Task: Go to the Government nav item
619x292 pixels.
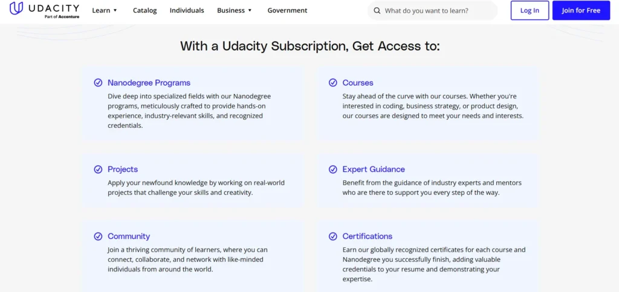Action: click(287, 10)
